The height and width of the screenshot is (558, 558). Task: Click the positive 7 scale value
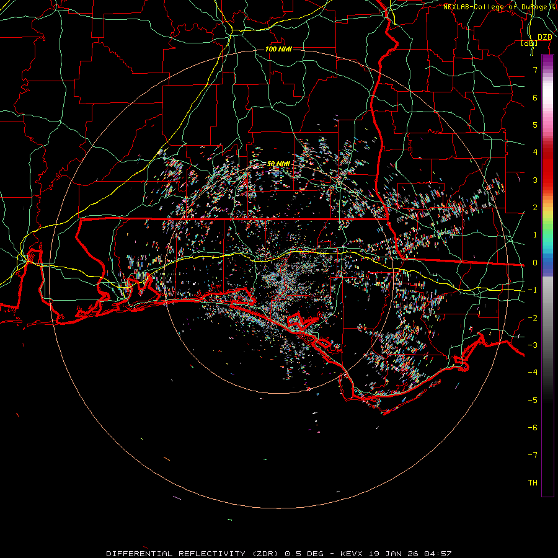(535, 69)
